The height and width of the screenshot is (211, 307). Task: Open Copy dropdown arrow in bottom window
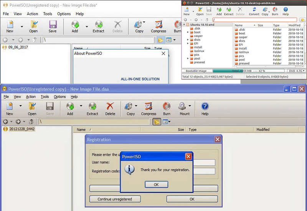[136, 106]
